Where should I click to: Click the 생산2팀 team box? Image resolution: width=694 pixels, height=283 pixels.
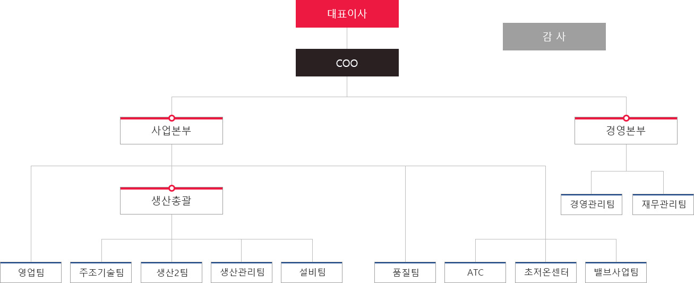(x=172, y=273)
